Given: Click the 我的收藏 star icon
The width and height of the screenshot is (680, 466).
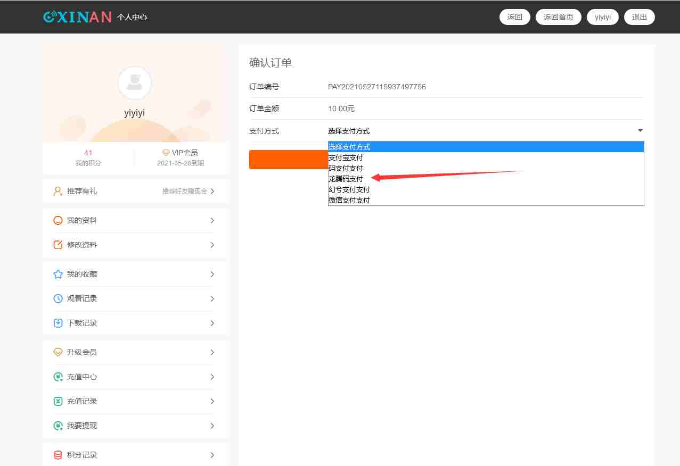Looking at the screenshot, I should click(58, 274).
